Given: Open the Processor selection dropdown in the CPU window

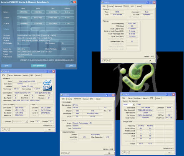Looking at the screenshot, I should pos(26,121).
